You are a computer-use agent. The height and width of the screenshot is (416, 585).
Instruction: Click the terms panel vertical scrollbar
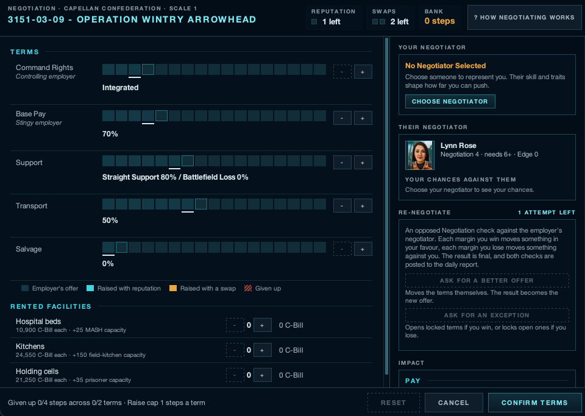coord(386,206)
